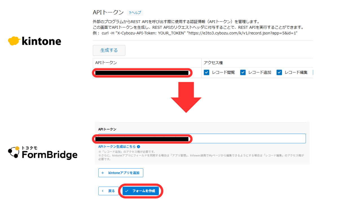Click the フォームを作成 button

141,191
